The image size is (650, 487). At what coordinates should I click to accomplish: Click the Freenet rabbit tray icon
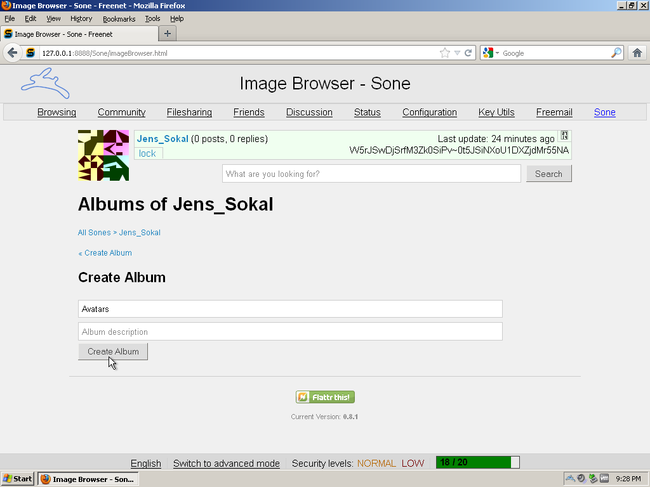point(571,479)
